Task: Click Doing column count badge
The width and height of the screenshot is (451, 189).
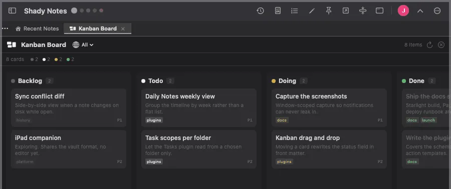Action: tap(304, 81)
